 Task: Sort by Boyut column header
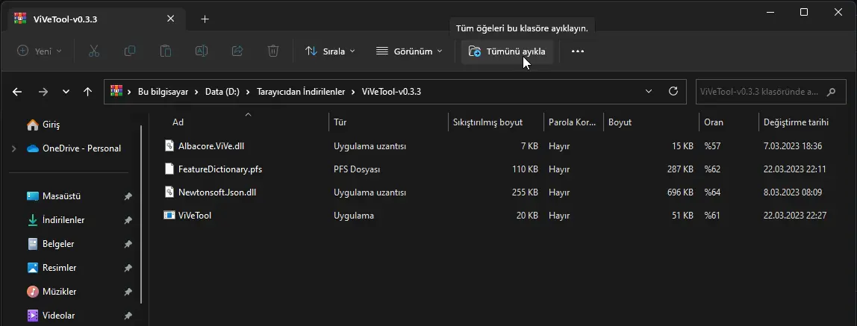620,122
